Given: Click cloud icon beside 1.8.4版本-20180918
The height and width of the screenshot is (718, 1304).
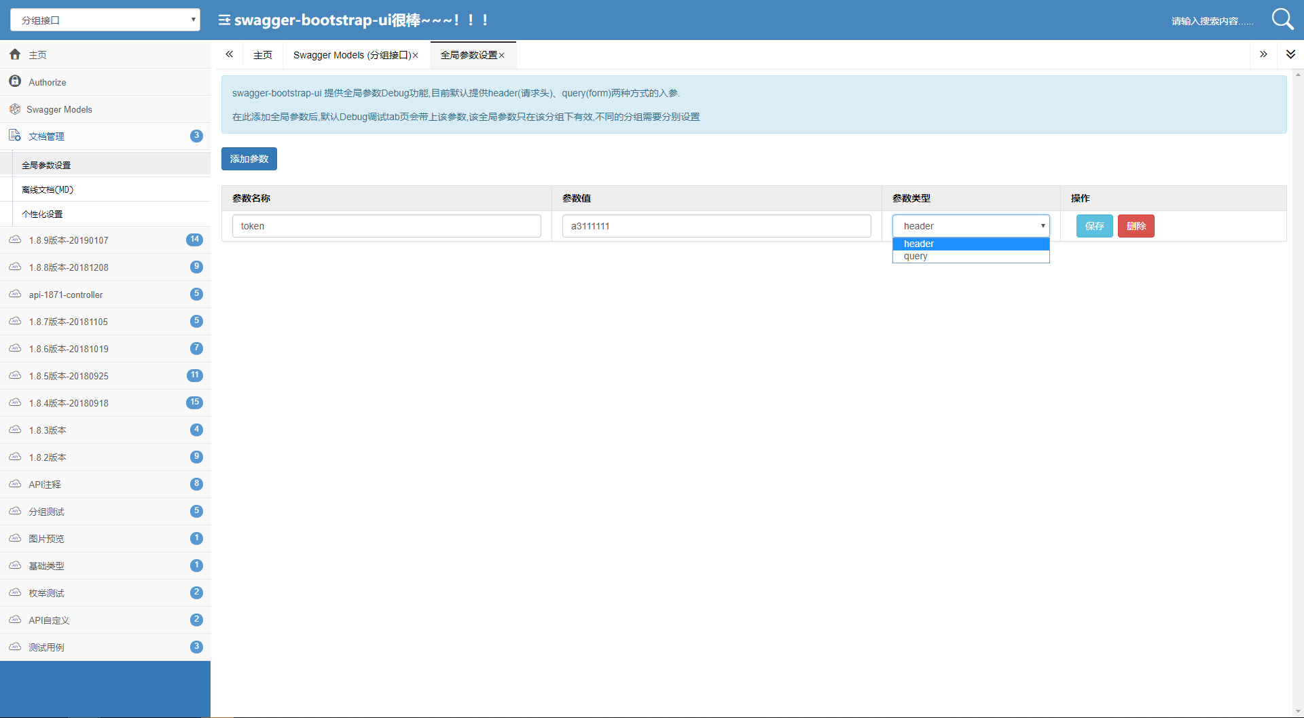Looking at the screenshot, I should (x=15, y=402).
